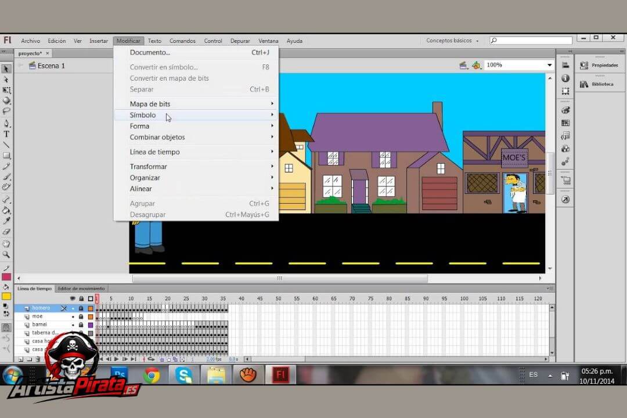Choose Documento... in Modificar menu

click(196, 52)
